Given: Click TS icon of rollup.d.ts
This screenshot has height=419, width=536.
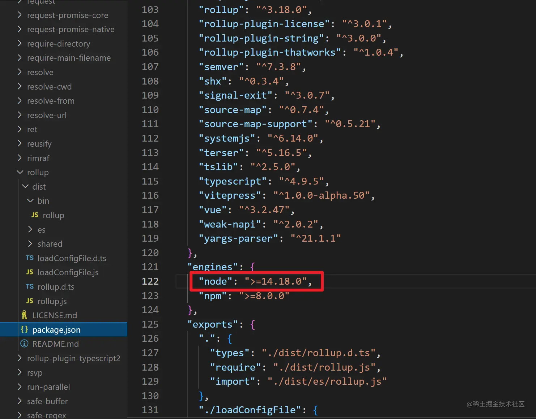Looking at the screenshot, I should coord(30,286).
